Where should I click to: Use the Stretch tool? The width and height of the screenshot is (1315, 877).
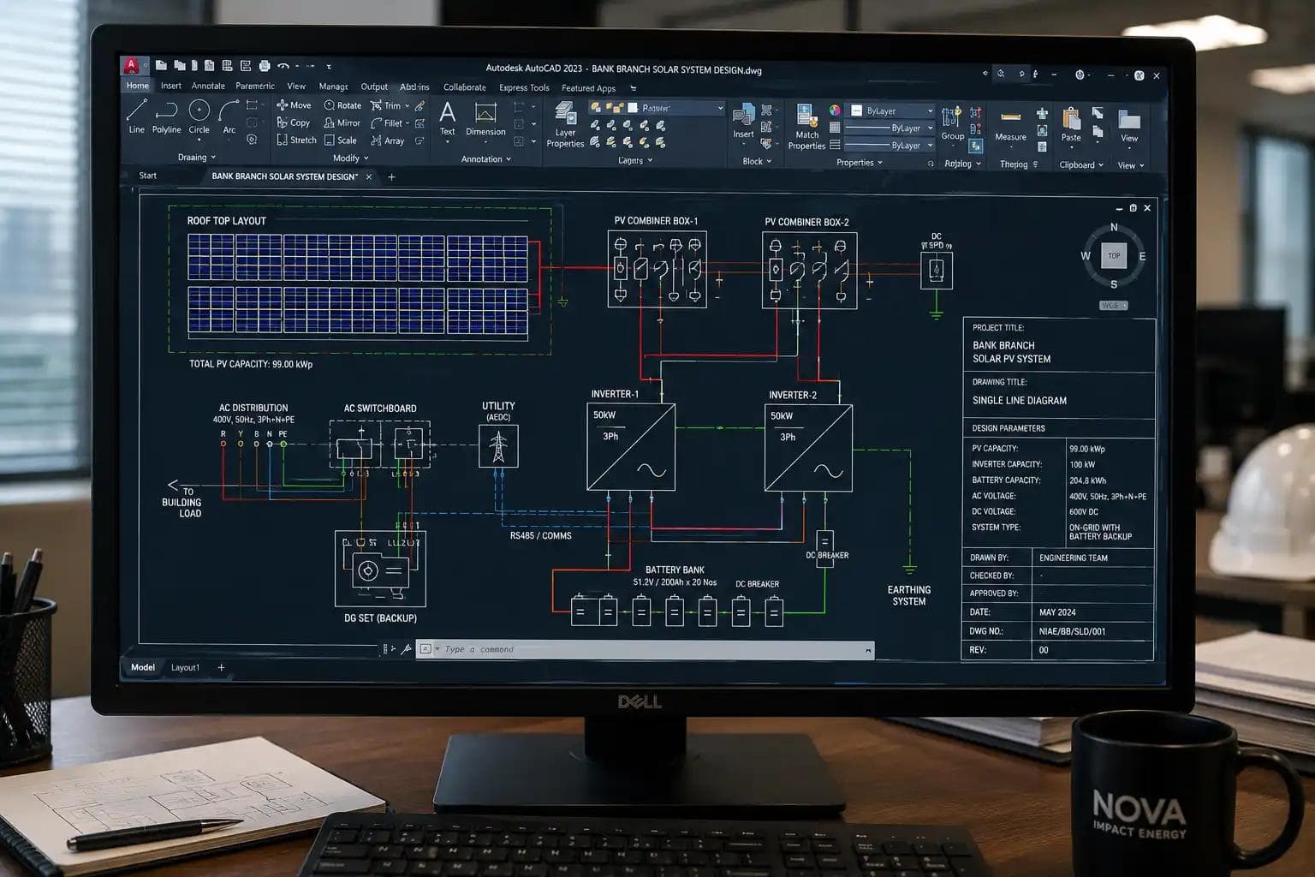pyautogui.click(x=296, y=140)
